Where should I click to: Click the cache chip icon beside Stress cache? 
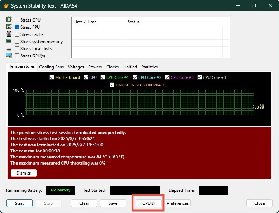[9, 34]
